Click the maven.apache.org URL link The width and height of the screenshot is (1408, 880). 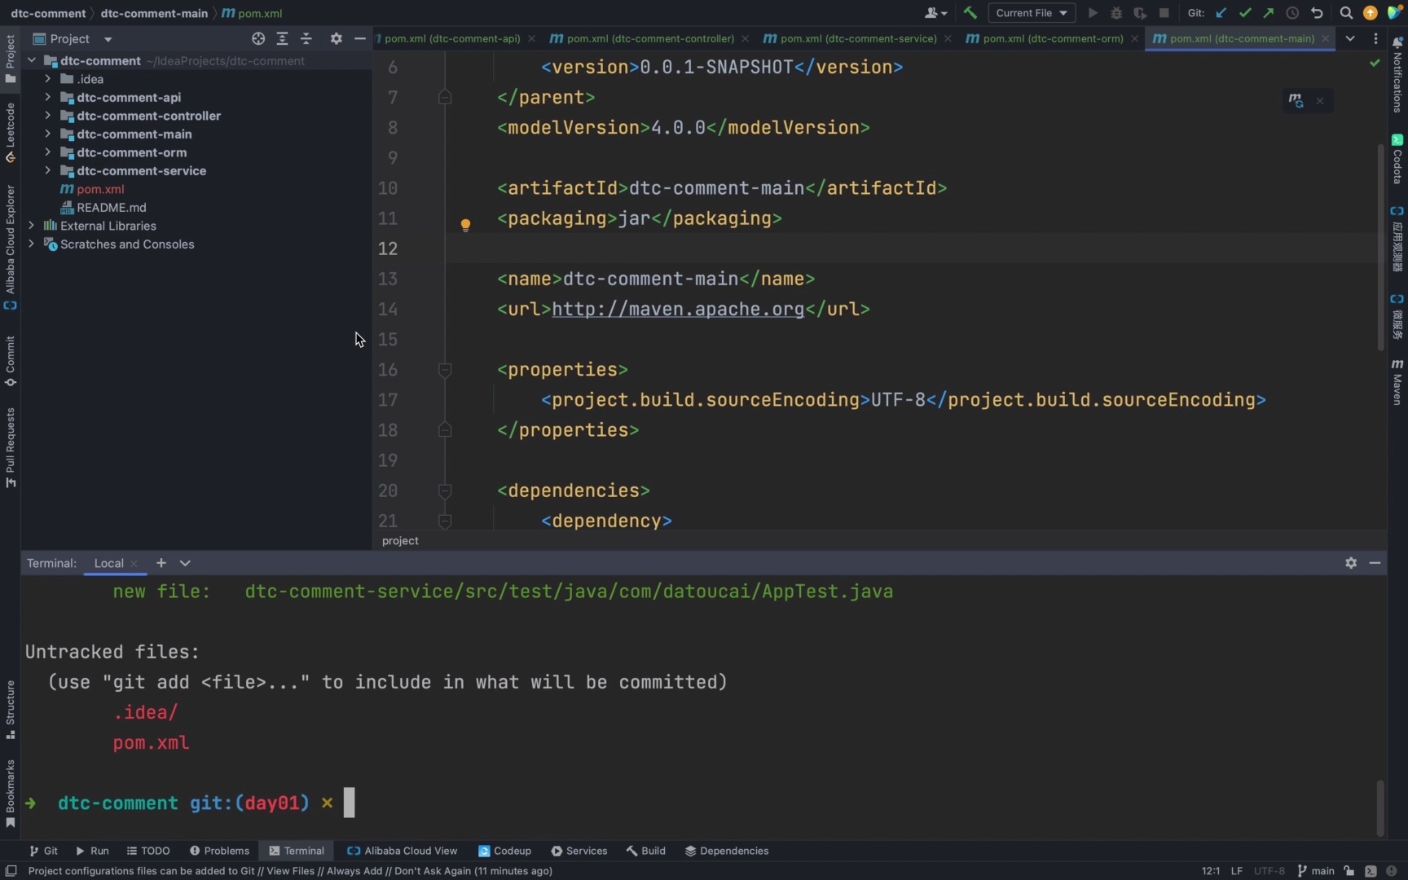[x=678, y=309]
